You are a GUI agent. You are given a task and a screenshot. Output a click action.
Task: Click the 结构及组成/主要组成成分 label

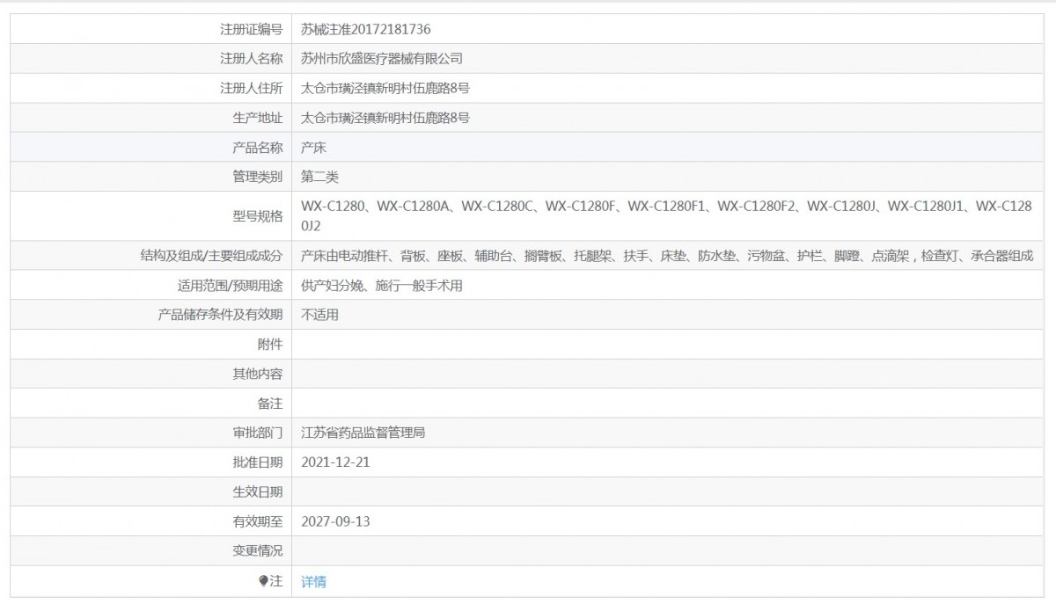(211, 256)
